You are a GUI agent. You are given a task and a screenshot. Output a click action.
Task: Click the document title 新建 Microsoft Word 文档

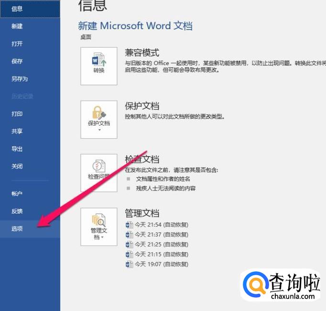135,26
